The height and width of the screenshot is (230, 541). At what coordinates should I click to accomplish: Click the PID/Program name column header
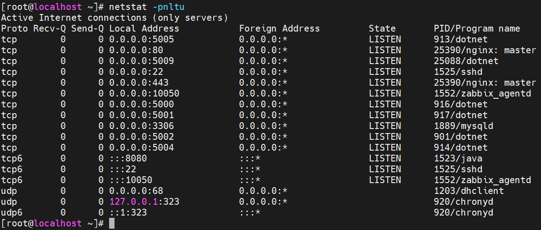pyautogui.click(x=477, y=28)
